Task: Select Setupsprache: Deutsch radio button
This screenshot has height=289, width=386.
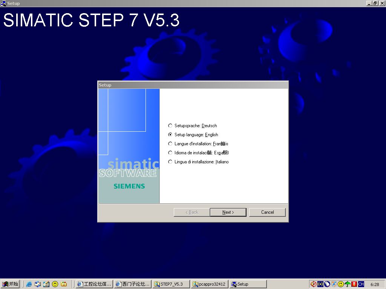Action: coord(170,126)
